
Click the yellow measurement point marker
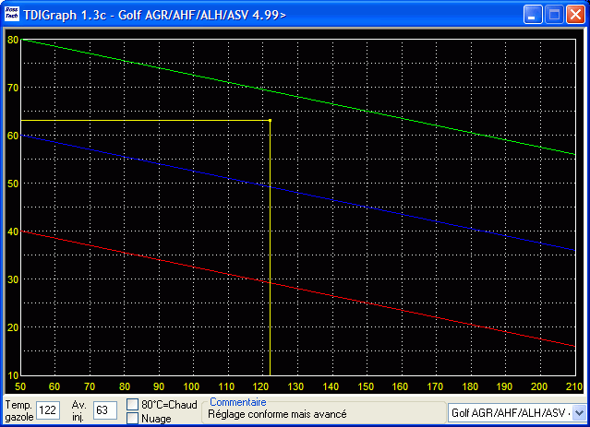click(270, 120)
